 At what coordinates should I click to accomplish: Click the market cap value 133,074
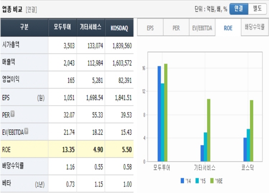(x=95, y=46)
